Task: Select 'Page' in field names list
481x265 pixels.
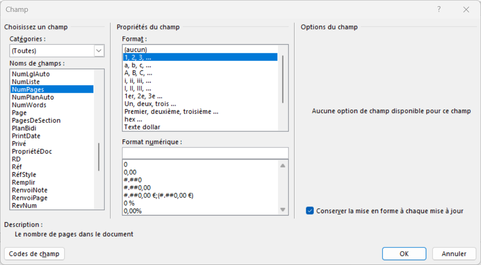Action: point(20,113)
